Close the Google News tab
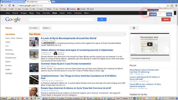Viewport: 178px width, 100px height. coord(49,2)
